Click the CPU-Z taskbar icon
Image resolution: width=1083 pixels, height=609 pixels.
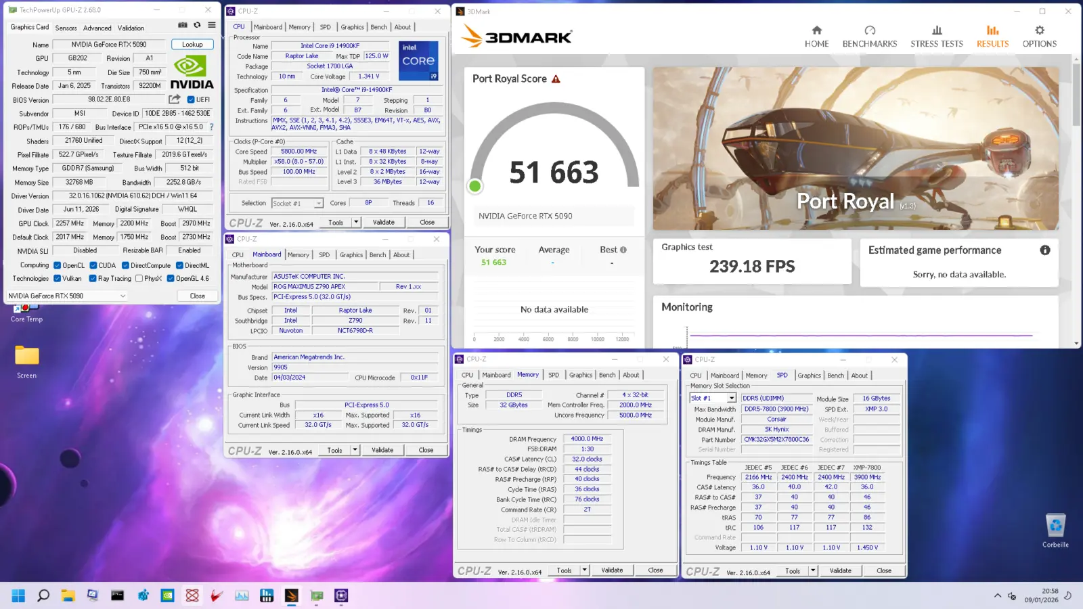(341, 595)
